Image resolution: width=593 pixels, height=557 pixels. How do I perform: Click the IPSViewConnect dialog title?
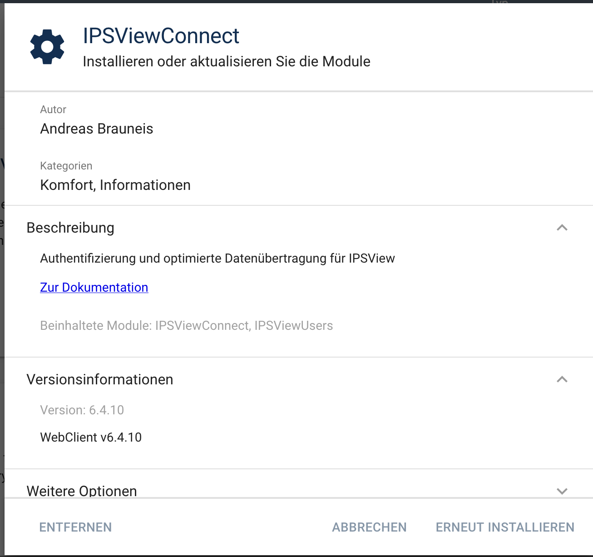tap(161, 36)
